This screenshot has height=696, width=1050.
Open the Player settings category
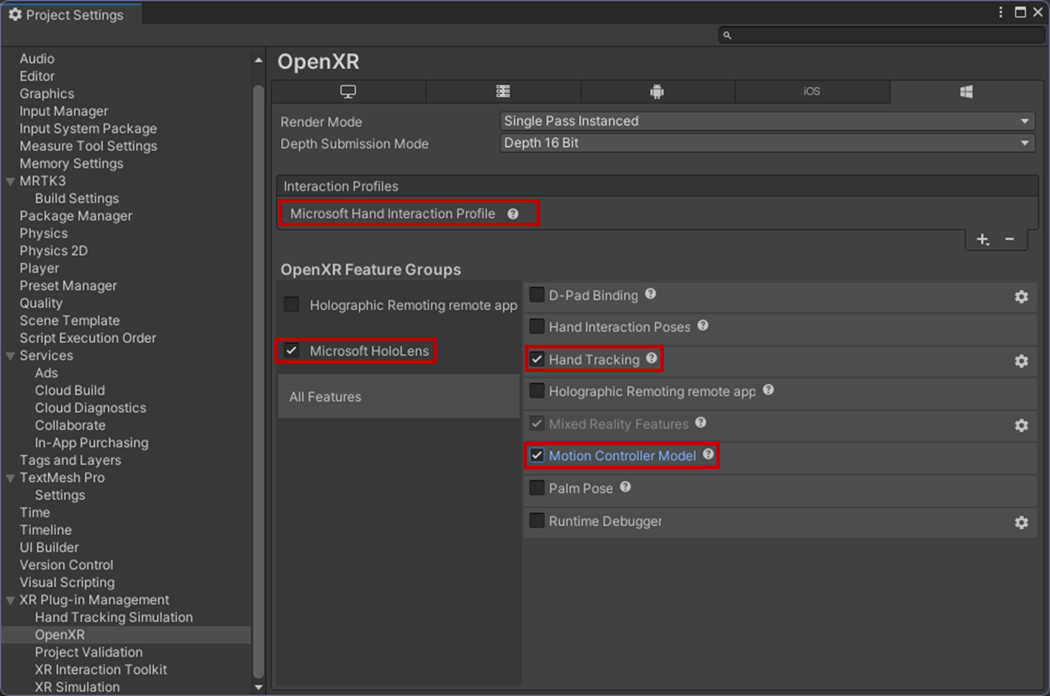[39, 268]
